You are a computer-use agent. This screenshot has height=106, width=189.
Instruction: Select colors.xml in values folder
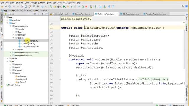click(x=22, y=76)
